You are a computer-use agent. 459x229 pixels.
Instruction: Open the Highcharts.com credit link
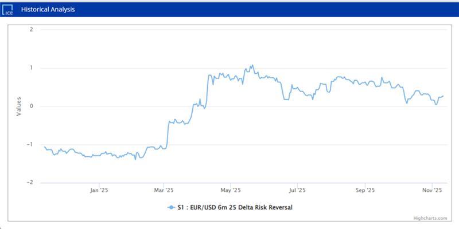[429, 218]
